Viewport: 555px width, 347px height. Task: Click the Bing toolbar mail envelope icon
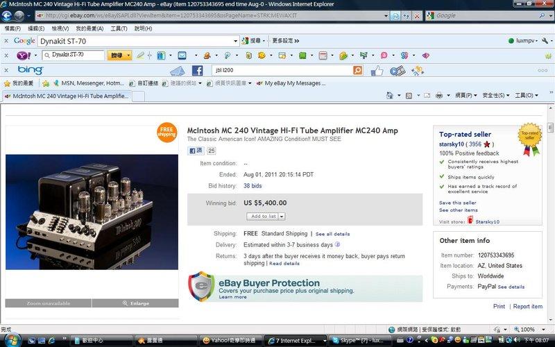[x=177, y=70]
